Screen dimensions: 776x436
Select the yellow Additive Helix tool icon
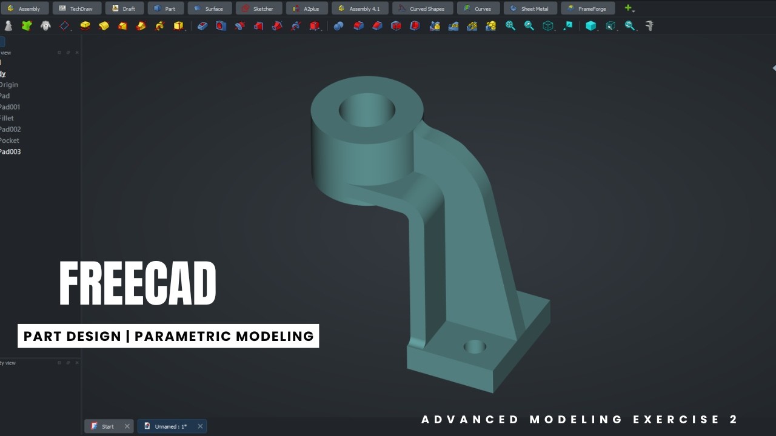[159, 25]
